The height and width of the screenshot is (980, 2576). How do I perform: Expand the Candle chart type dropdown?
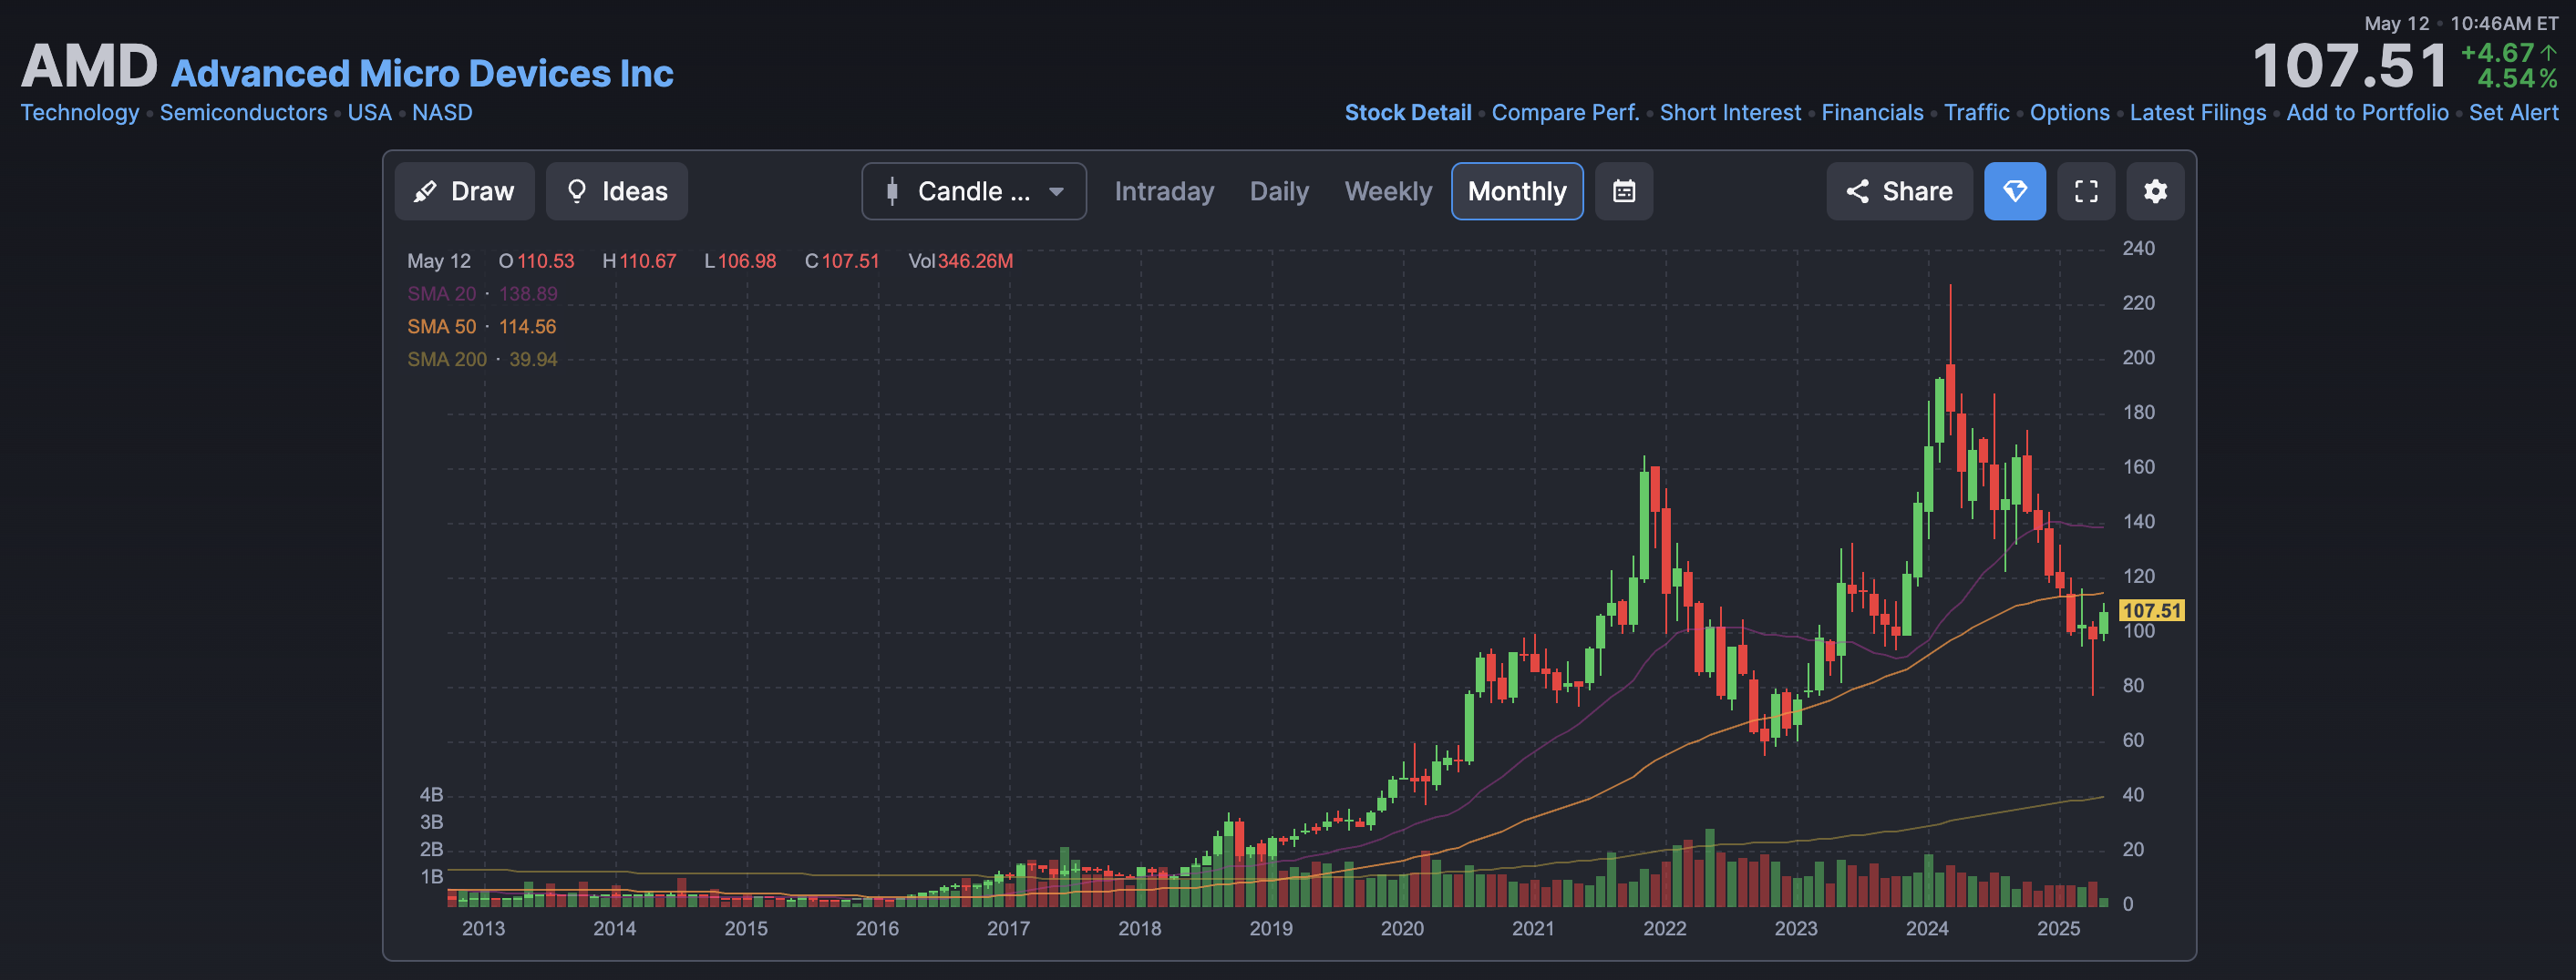click(973, 190)
